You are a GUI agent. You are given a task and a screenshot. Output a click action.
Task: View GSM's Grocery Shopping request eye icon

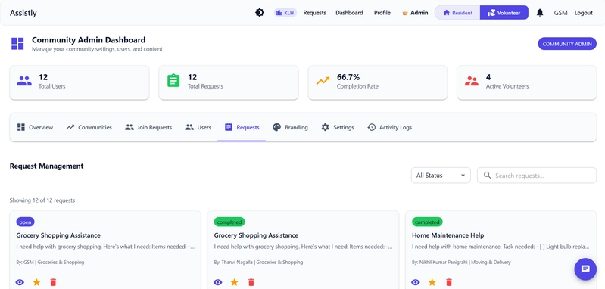[x=20, y=282]
